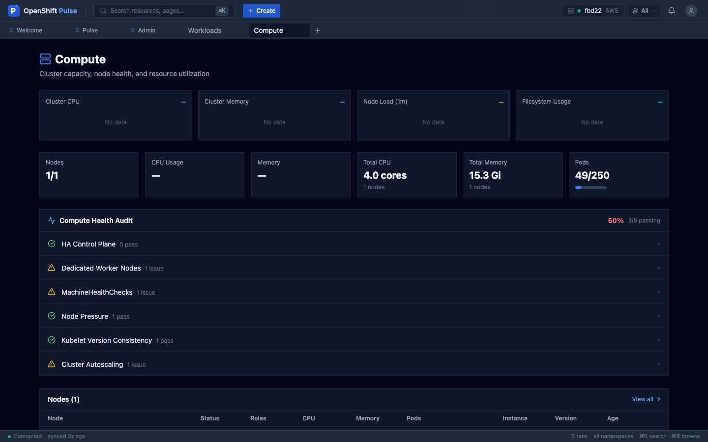Click the Pods usage progress bar

pyautogui.click(x=590, y=187)
